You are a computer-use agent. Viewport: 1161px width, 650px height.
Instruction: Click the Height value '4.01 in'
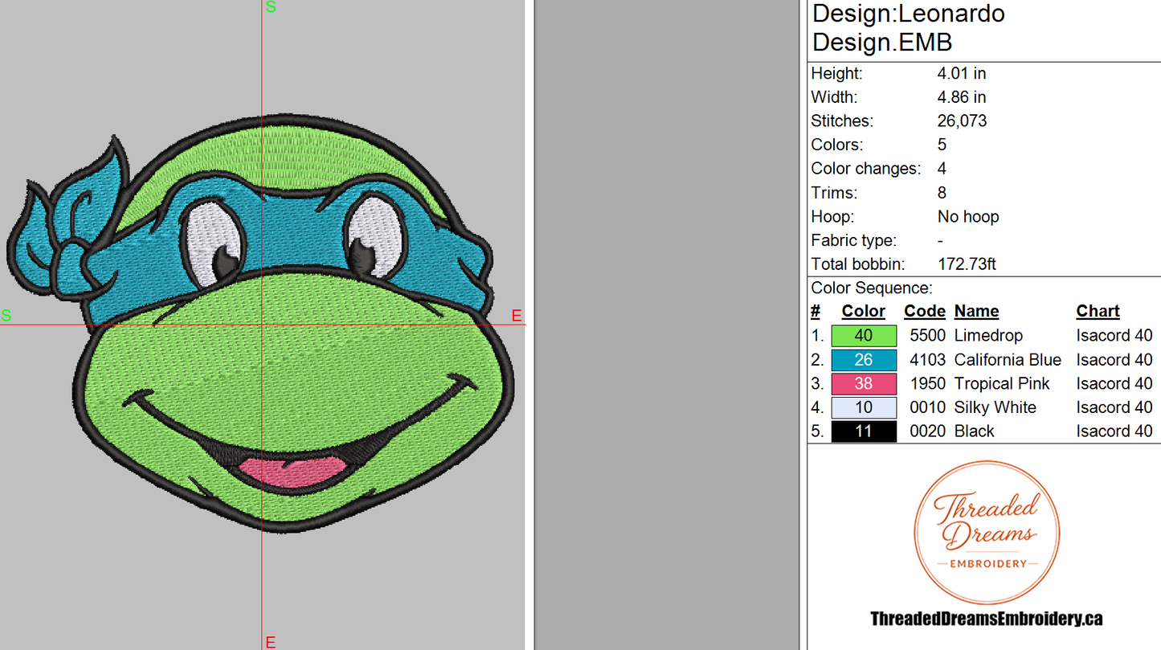pyautogui.click(x=962, y=73)
